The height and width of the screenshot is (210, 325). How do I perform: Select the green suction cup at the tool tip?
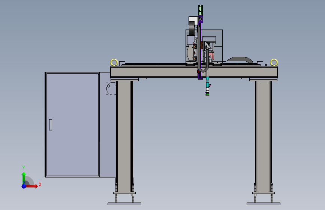click(x=207, y=95)
